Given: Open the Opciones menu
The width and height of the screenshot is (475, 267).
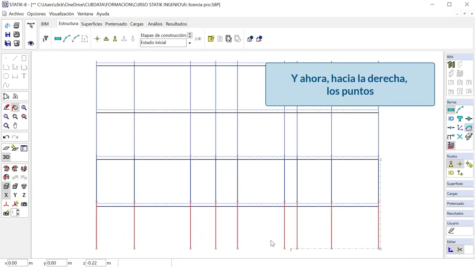Looking at the screenshot, I should tap(36, 14).
